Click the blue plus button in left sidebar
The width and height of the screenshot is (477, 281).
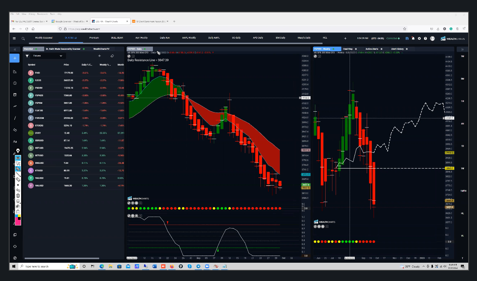15,58
